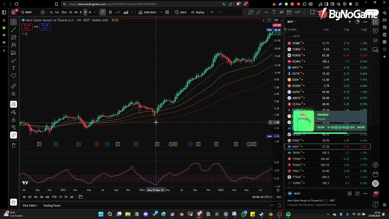
Task: Select the brush drawing tool
Action: tap(13, 61)
